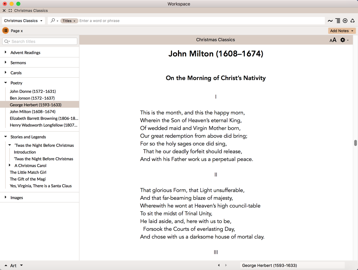The width and height of the screenshot is (358, 270).
Task: Expand the A Christmas Carol arrow
Action: pos(9,165)
